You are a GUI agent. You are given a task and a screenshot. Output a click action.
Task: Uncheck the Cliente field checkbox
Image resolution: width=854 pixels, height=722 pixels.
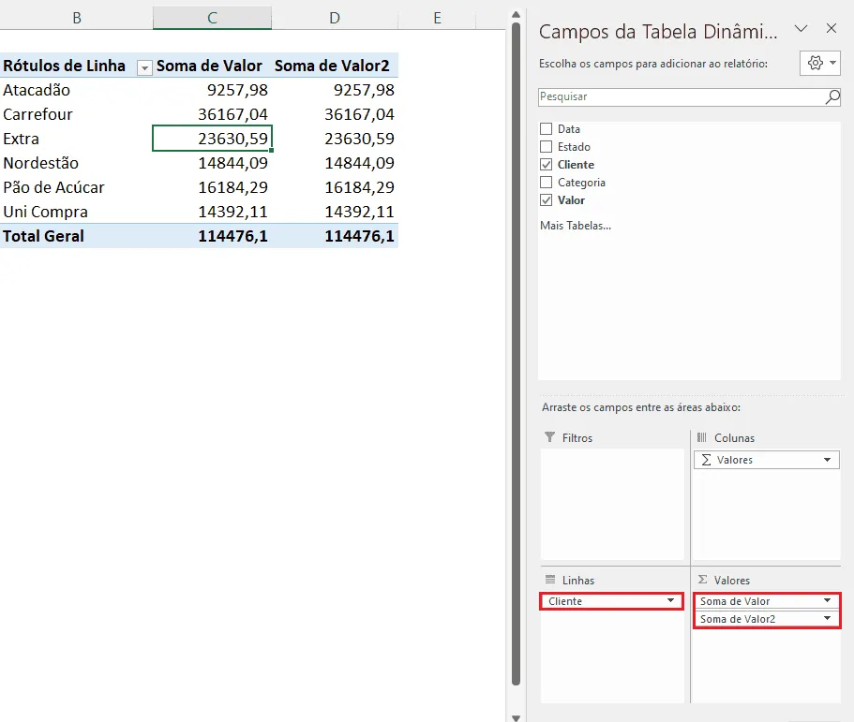(x=546, y=164)
